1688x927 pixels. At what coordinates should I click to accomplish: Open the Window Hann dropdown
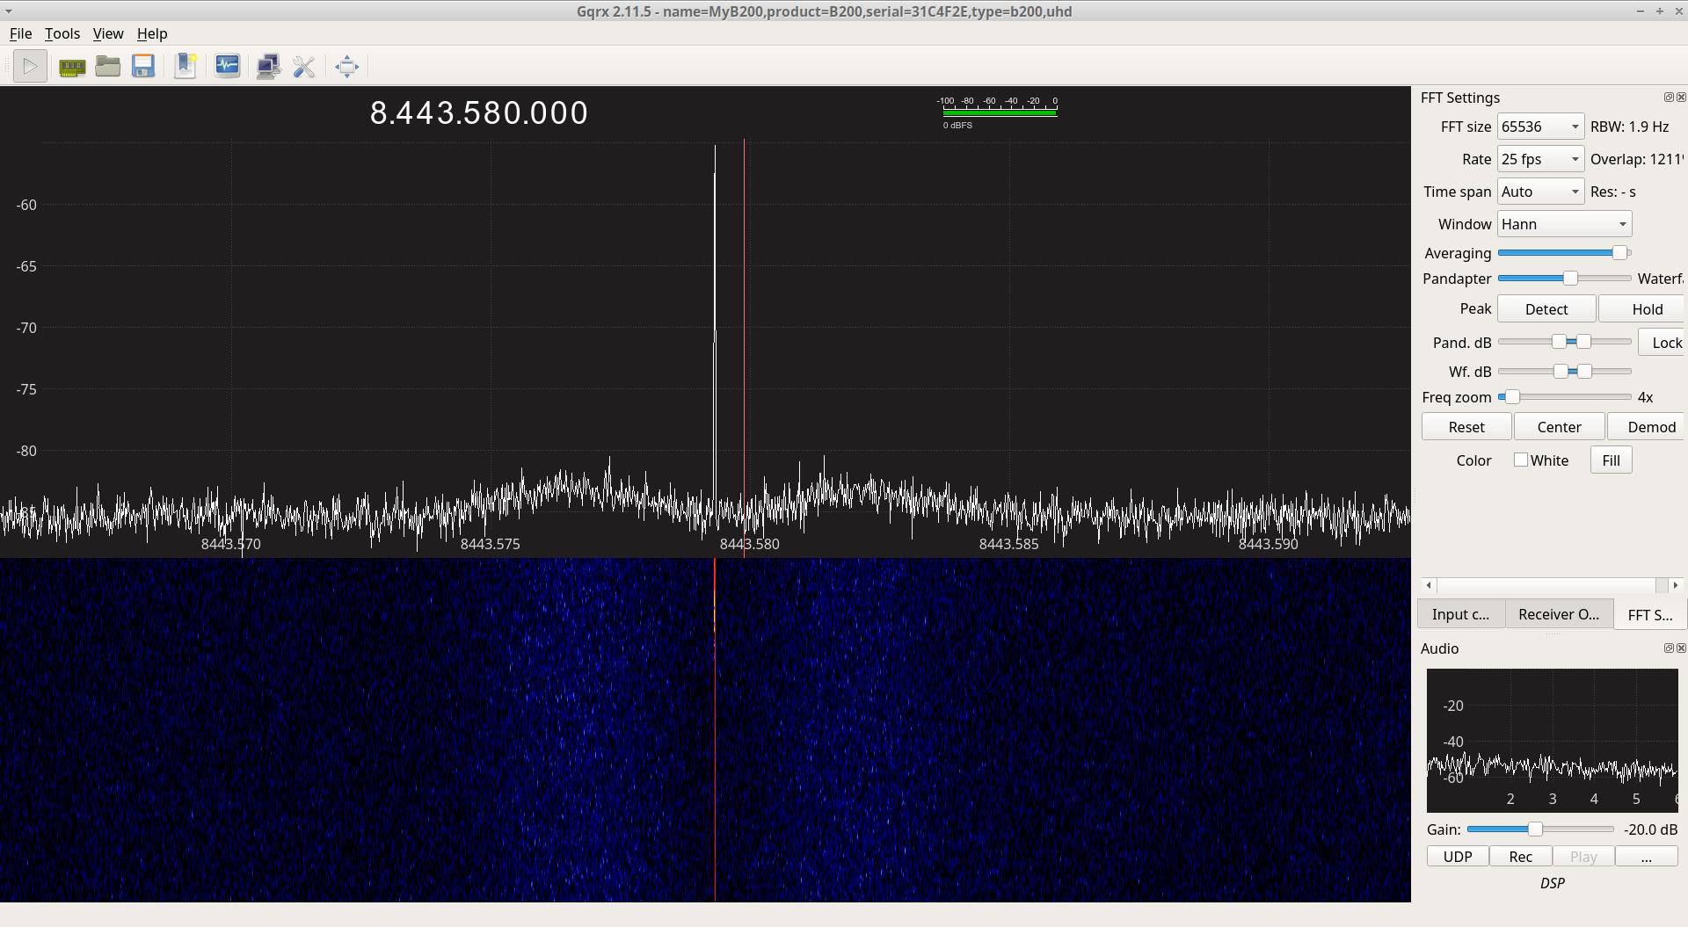pyautogui.click(x=1564, y=224)
